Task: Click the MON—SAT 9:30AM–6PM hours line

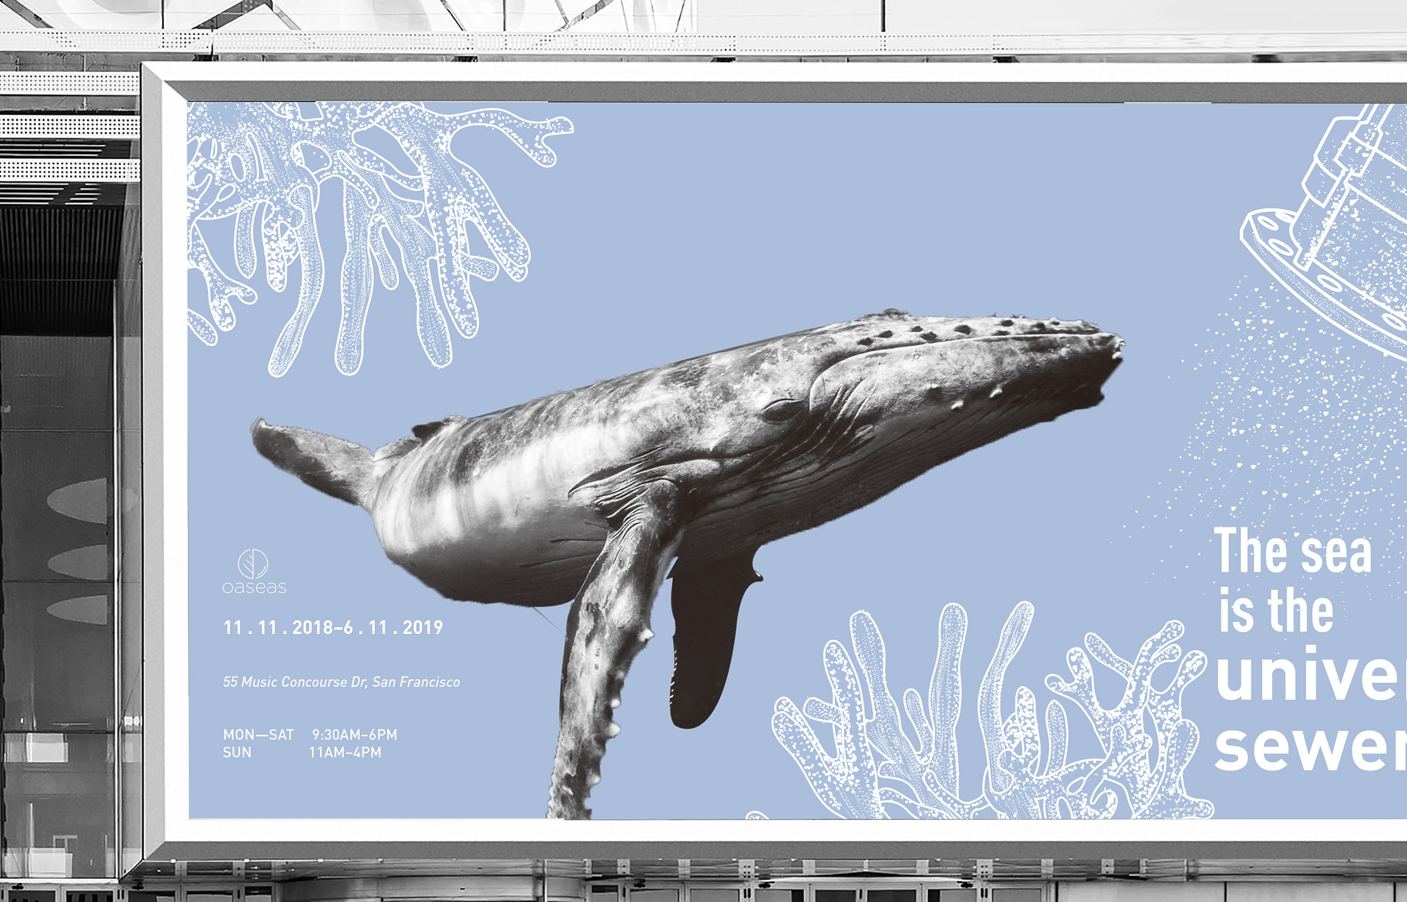Action: pyautogui.click(x=310, y=734)
